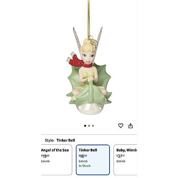Select the first carousel dot
This screenshot has width=178, height=178.
click(85, 126)
